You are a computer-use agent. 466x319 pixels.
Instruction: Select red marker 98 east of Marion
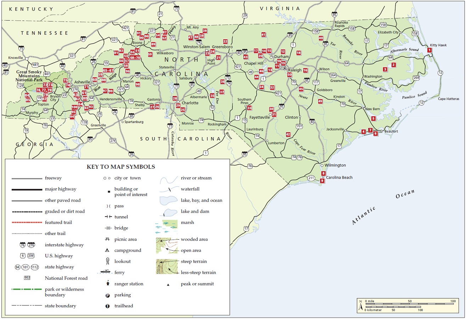point(137,84)
